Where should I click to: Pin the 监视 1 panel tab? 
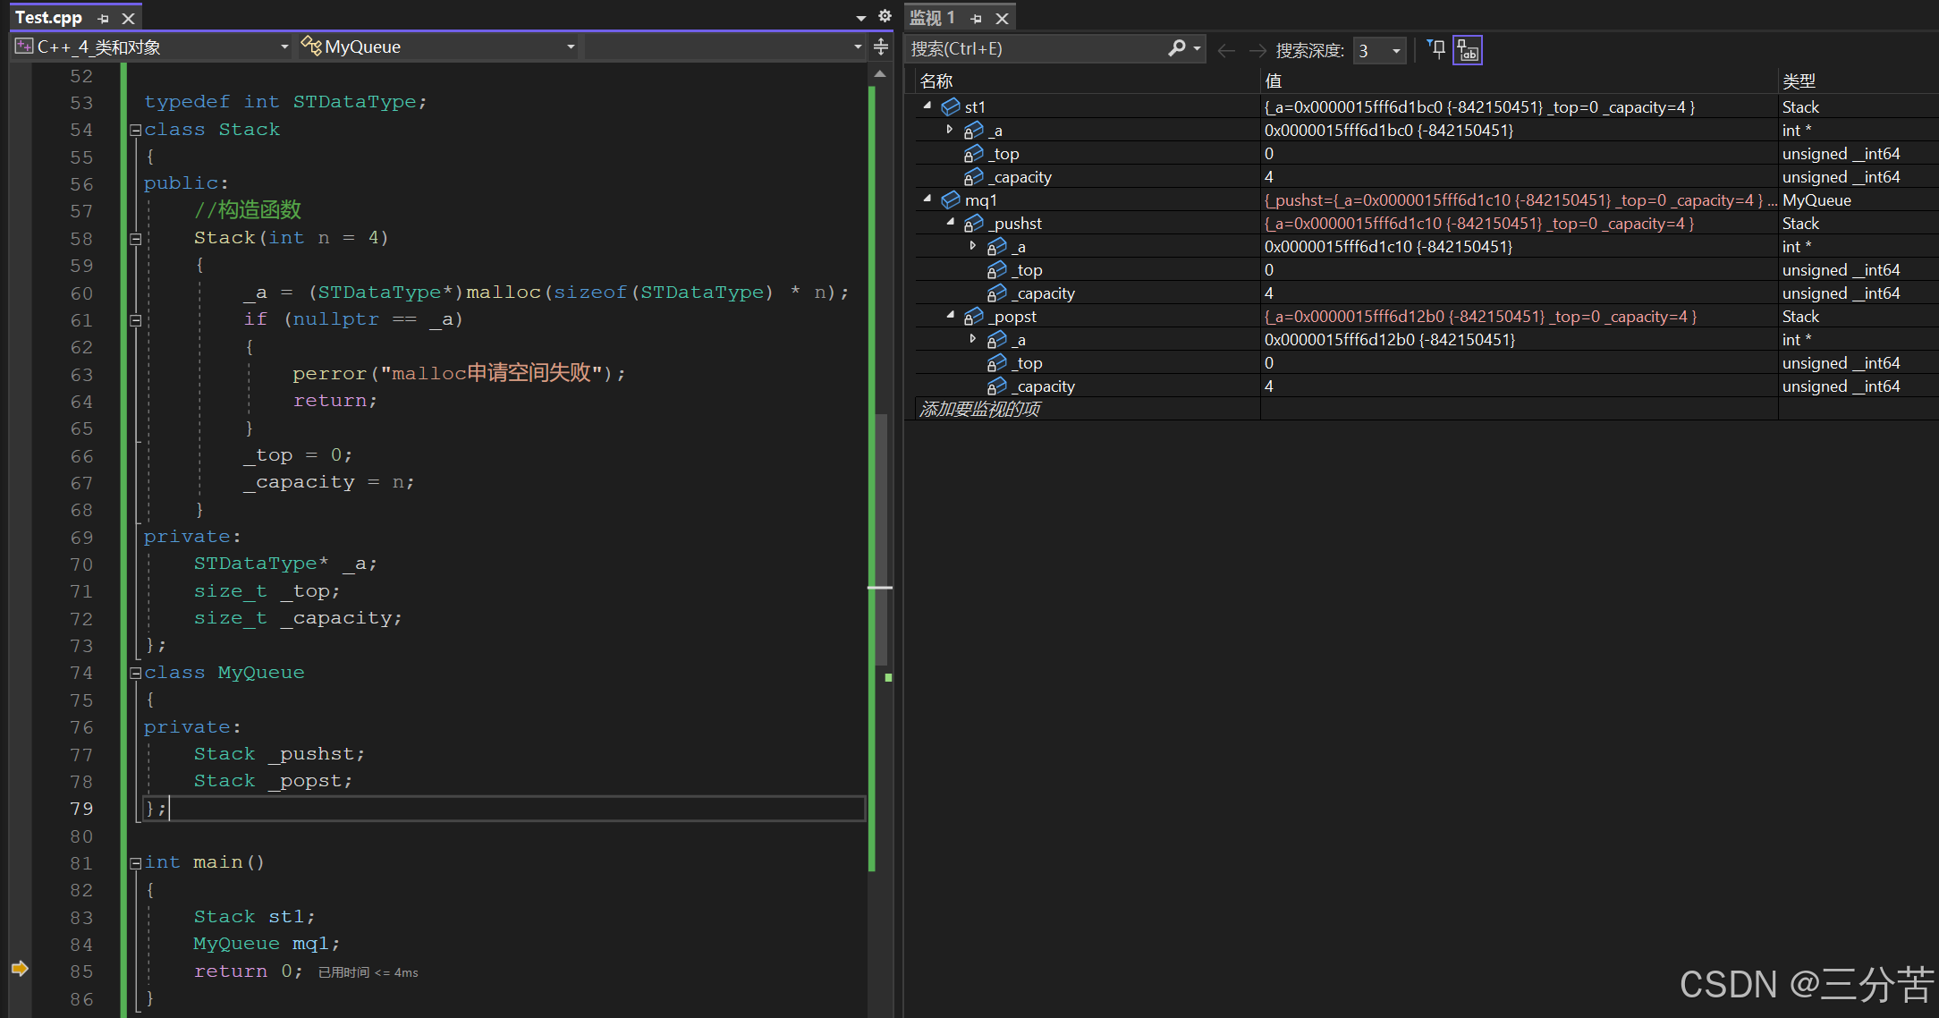pyautogui.click(x=976, y=18)
